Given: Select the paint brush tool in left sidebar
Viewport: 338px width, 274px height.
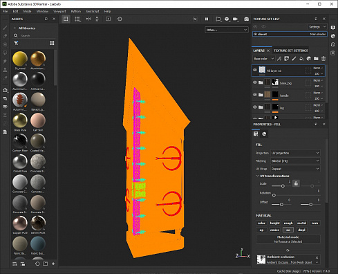Looking at the screenshot, I should pos(5,28).
